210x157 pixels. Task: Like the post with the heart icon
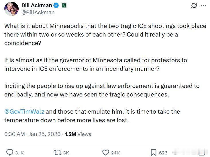coord(106,152)
